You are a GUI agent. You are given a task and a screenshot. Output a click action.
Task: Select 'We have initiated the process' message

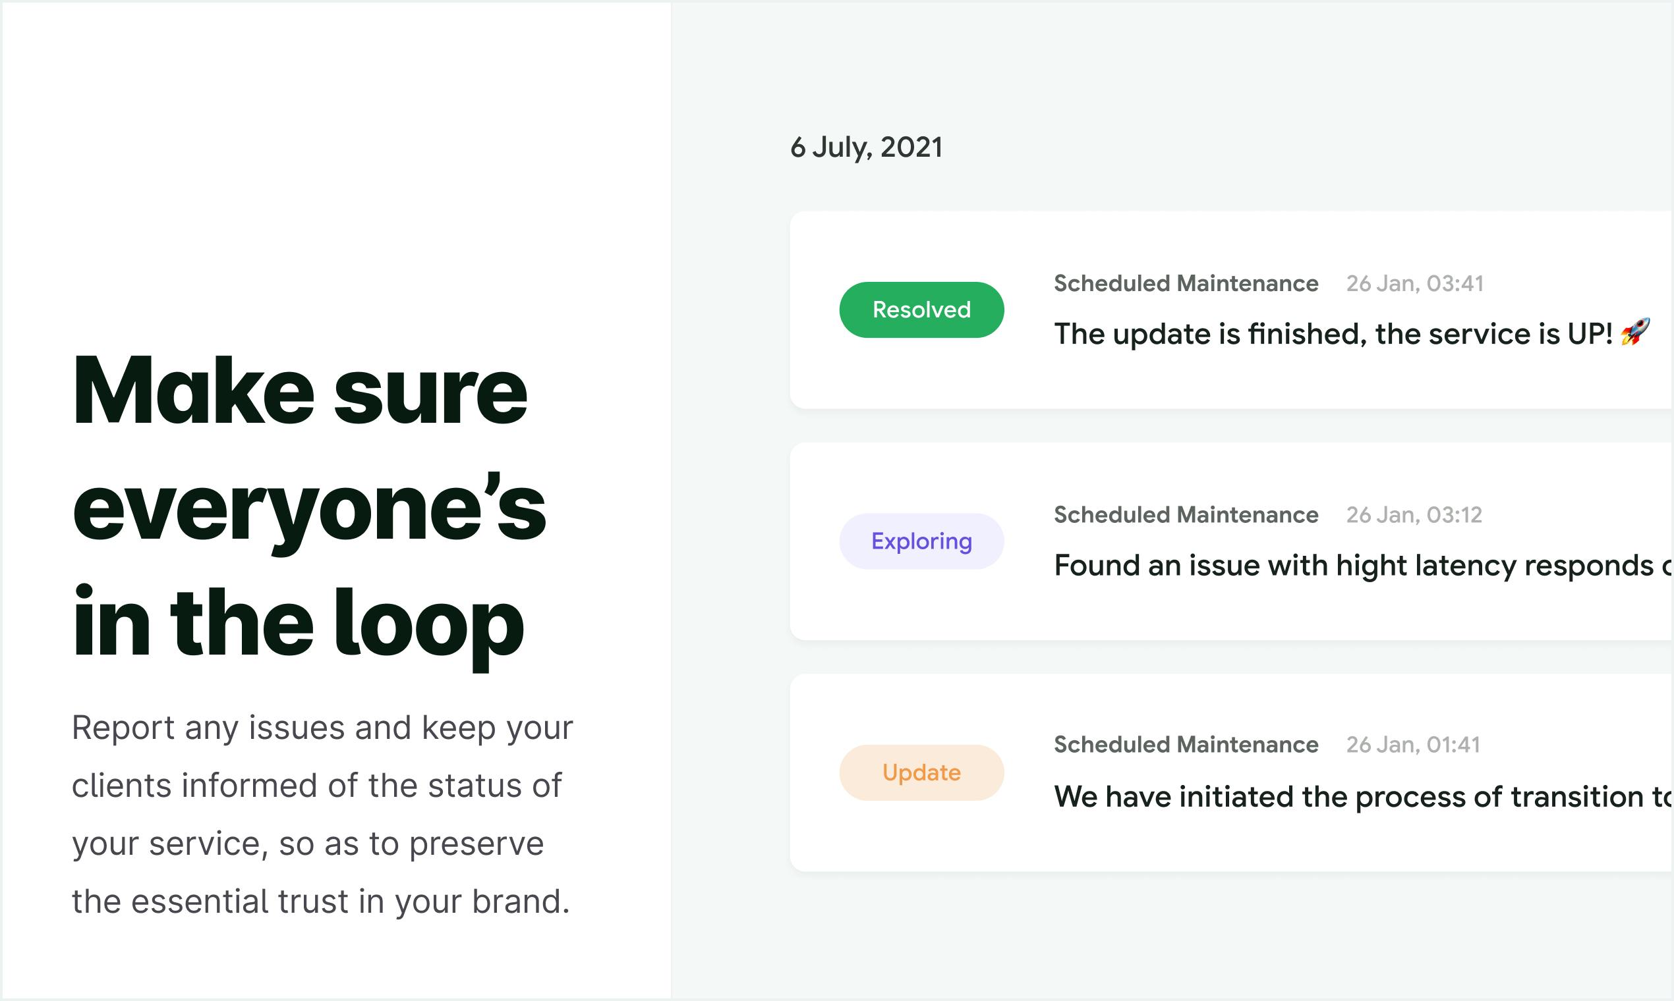(x=1364, y=798)
